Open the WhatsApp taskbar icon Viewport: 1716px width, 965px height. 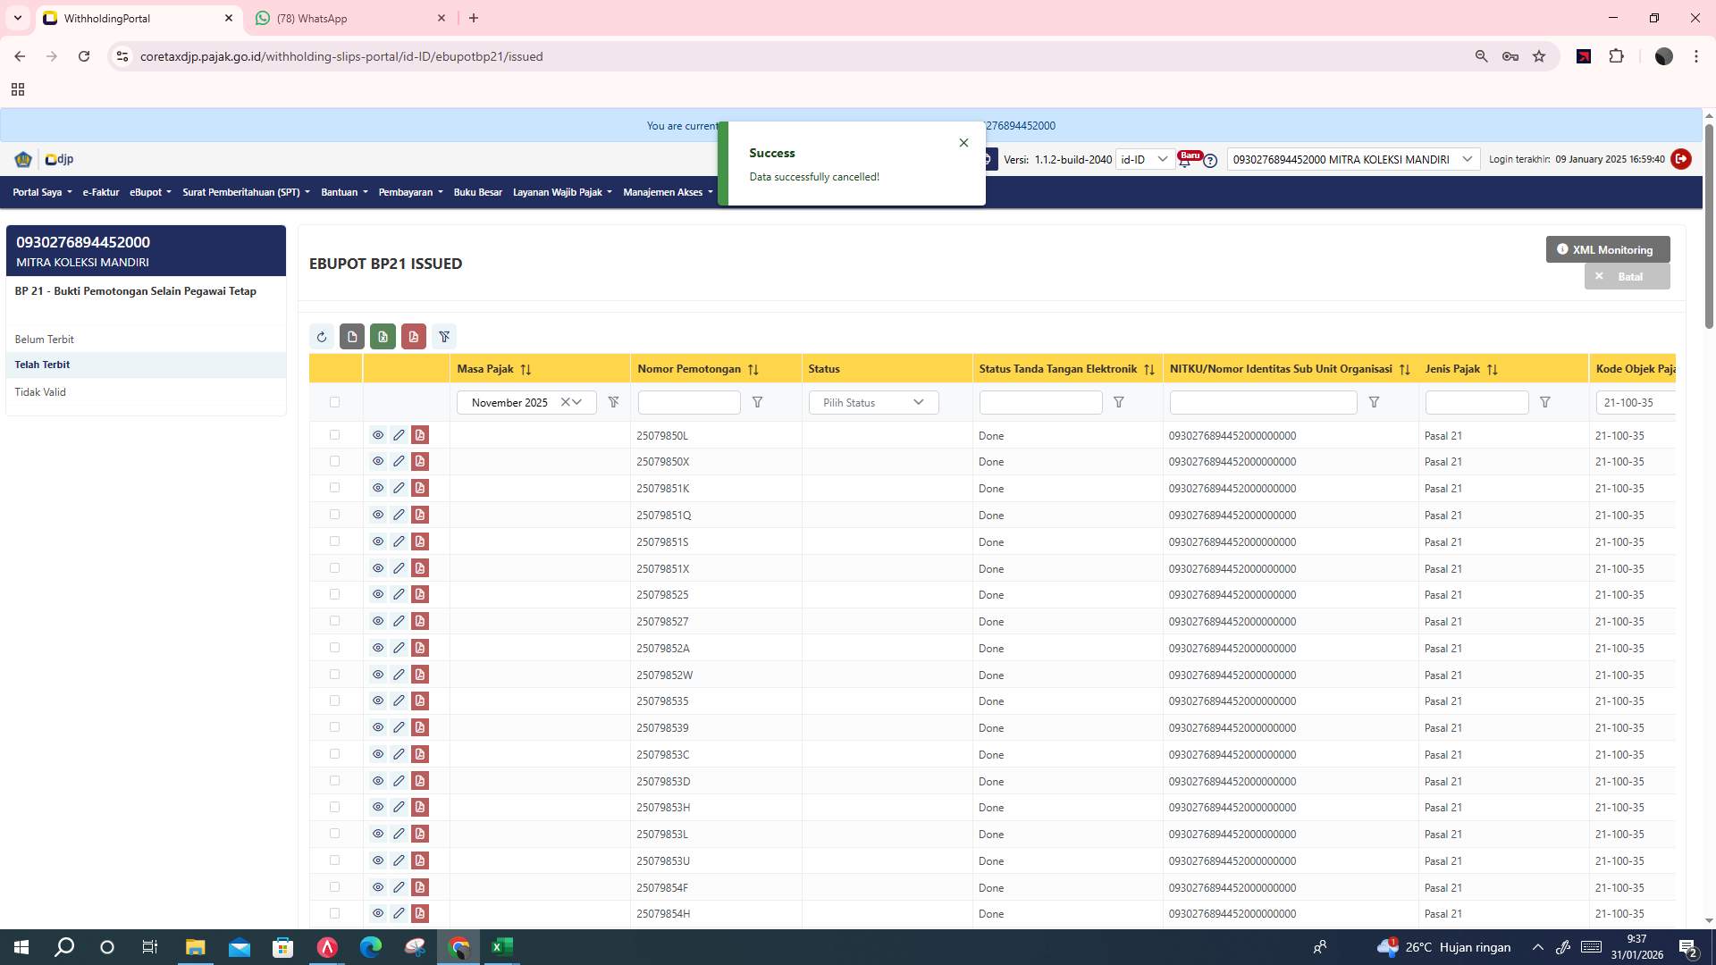tap(349, 18)
